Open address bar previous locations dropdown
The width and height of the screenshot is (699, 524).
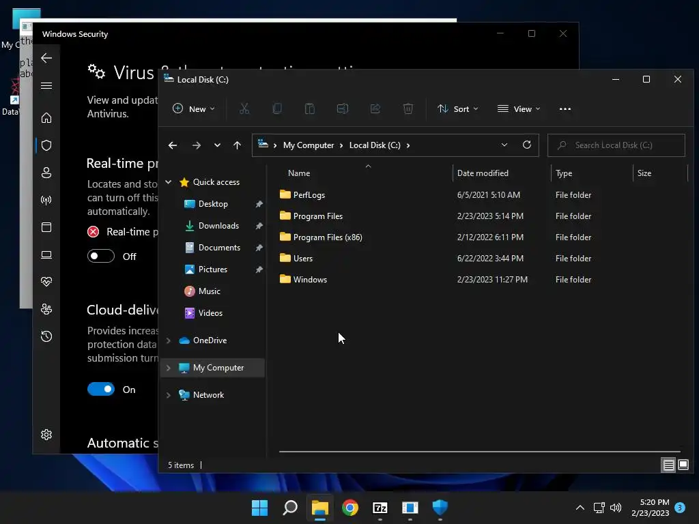504,145
